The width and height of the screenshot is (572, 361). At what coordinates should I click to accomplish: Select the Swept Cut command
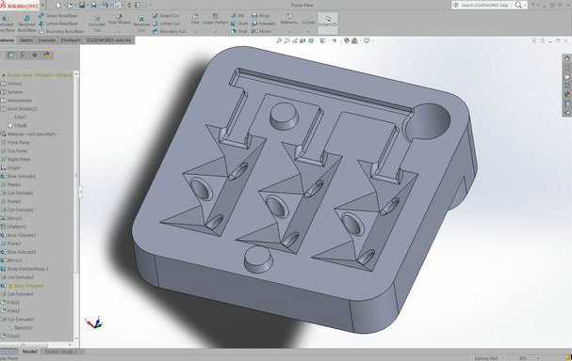click(x=166, y=16)
